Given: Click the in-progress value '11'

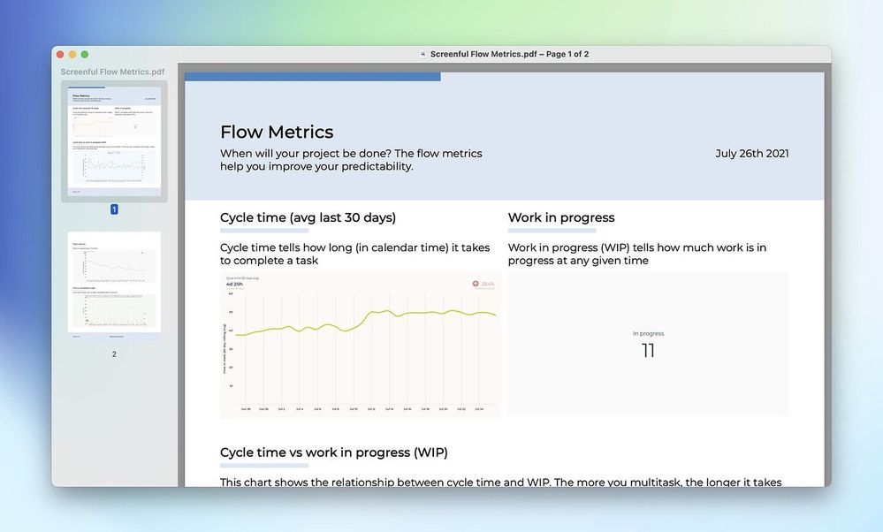Looking at the screenshot, I should pyautogui.click(x=648, y=351).
